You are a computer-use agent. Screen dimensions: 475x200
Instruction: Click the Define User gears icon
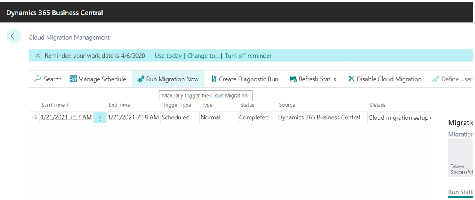[436, 79]
